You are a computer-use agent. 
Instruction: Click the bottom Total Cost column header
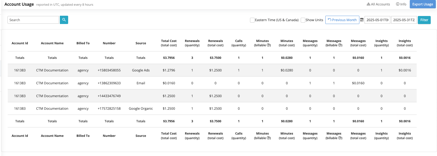[x=169, y=136]
